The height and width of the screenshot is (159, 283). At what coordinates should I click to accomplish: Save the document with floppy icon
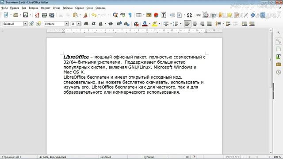point(25,15)
